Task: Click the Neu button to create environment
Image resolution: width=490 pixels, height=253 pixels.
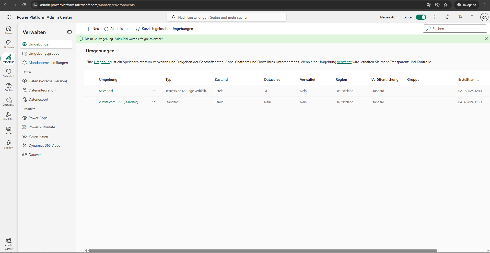Action: click(93, 29)
